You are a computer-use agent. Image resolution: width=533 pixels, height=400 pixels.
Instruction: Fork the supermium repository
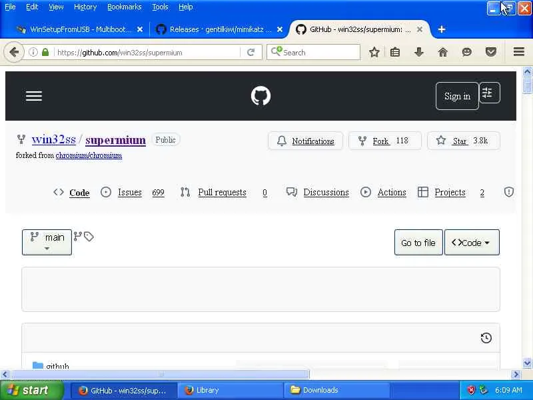(x=385, y=141)
